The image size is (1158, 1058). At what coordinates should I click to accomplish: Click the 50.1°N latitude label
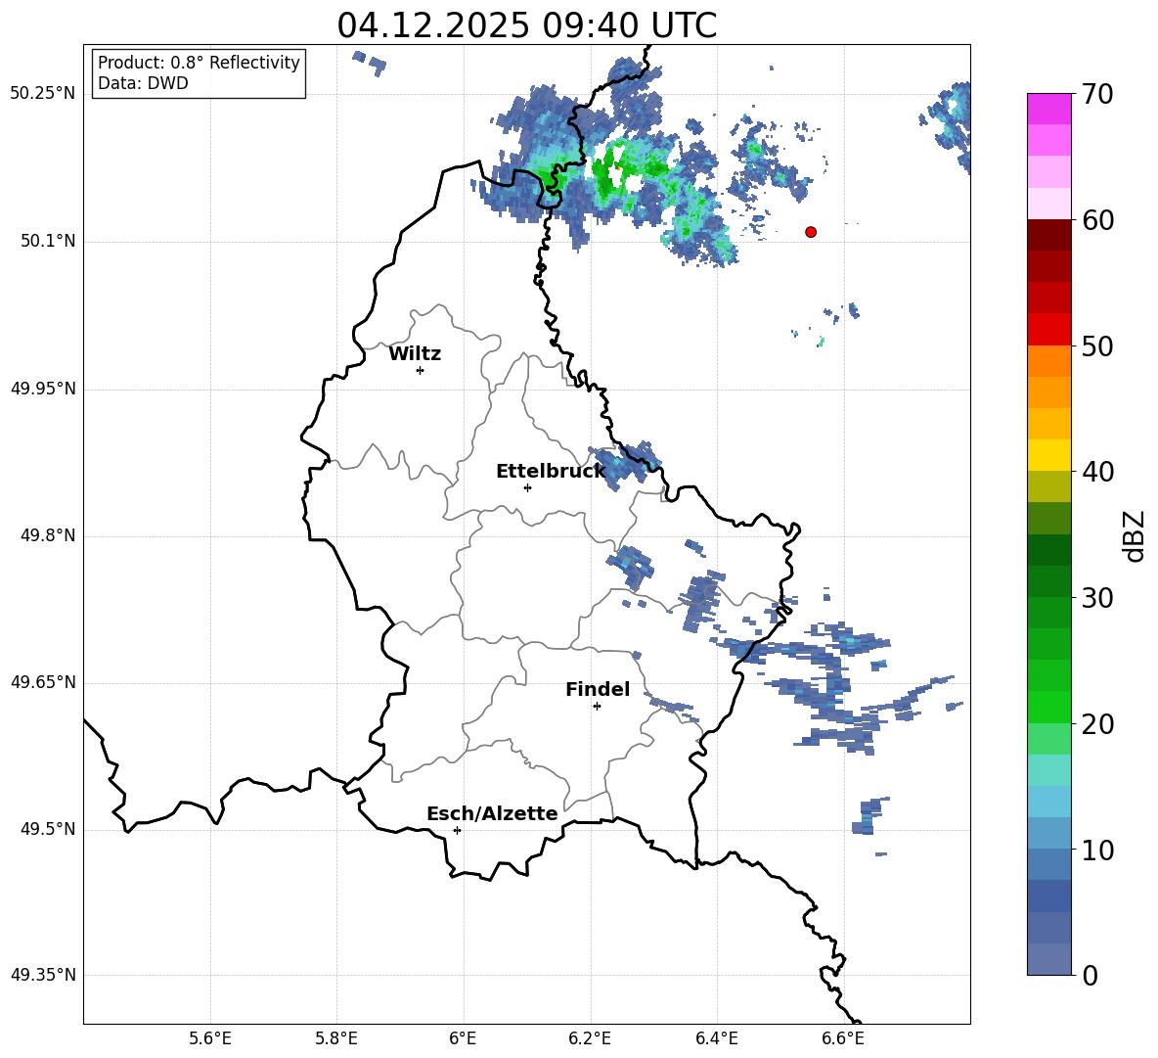(x=48, y=242)
